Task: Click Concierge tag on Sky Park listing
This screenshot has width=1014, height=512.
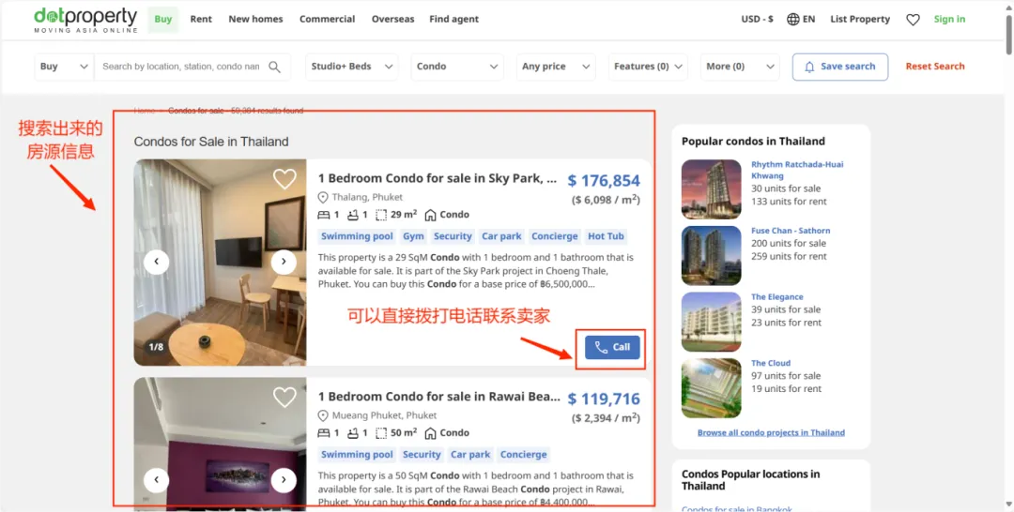Action: [555, 236]
